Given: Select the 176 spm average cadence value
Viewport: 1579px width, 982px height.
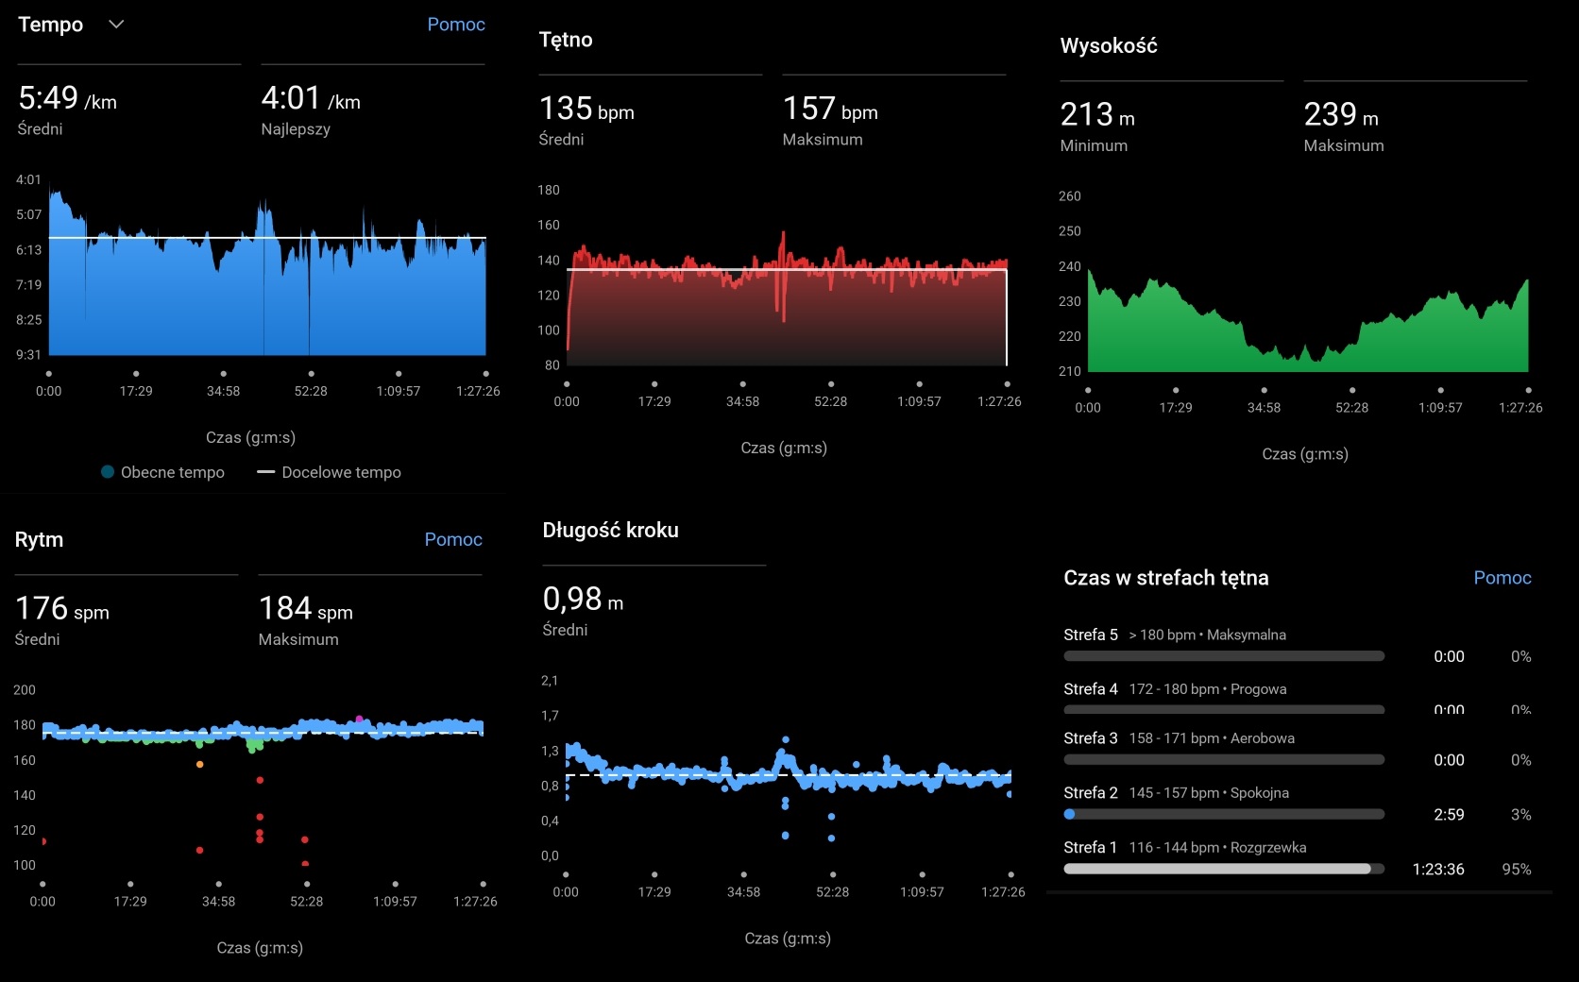Looking at the screenshot, I should point(61,609).
